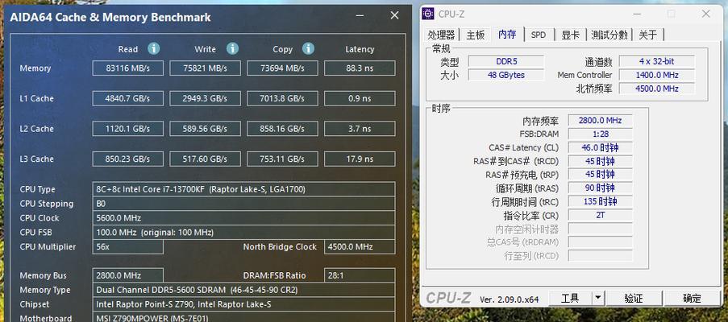Click the CPU Stepping value B0
This screenshot has height=322, width=728.
[x=243, y=204]
